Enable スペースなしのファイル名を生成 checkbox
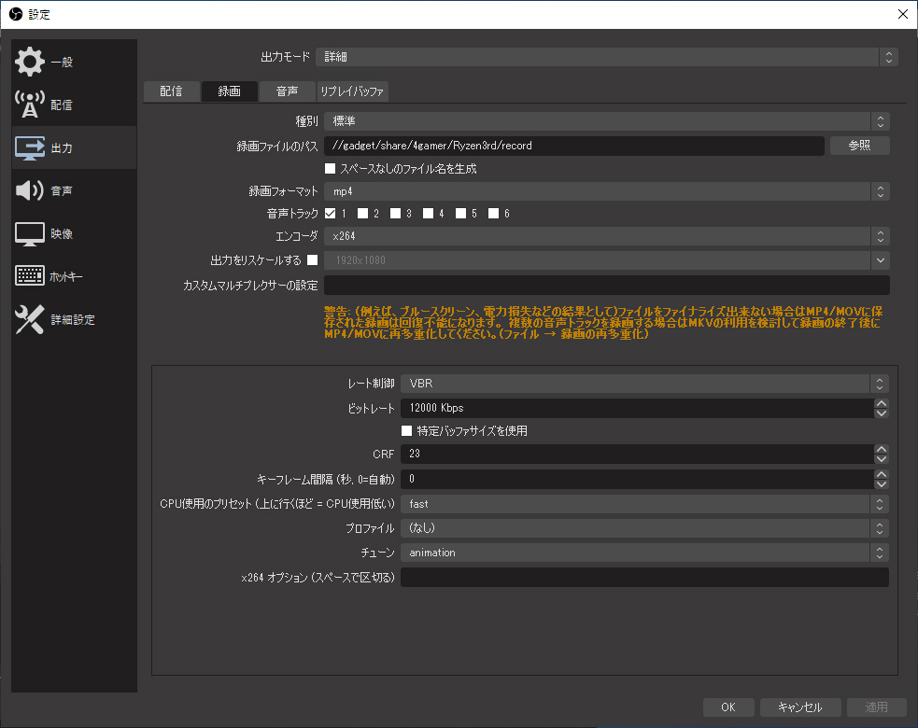The width and height of the screenshot is (918, 728). click(x=331, y=169)
